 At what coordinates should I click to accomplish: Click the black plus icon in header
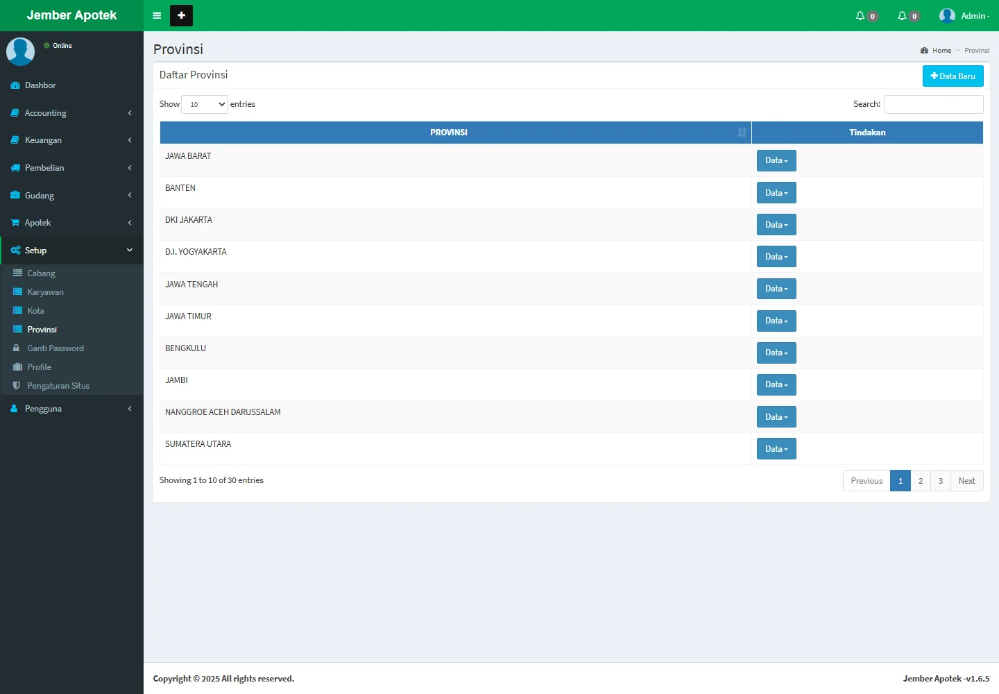[181, 15]
